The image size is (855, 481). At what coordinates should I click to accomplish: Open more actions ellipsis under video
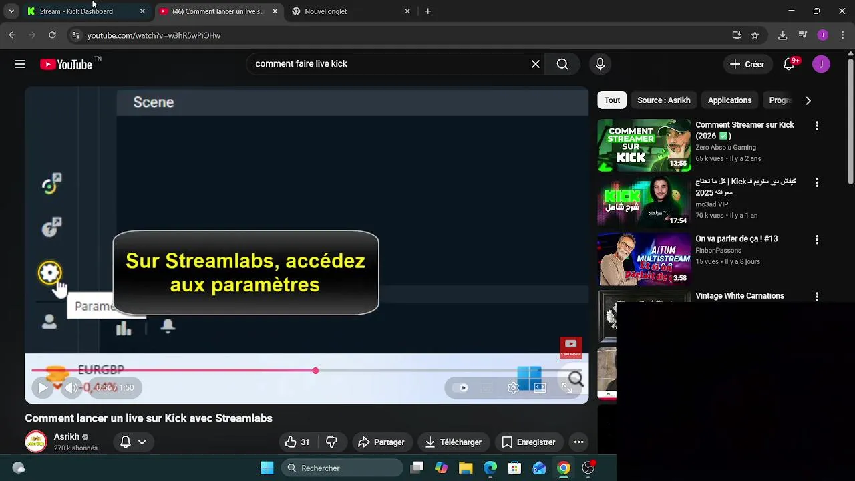click(579, 442)
